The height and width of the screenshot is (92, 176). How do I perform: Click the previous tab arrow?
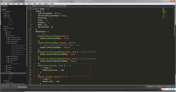tap(29, 6)
